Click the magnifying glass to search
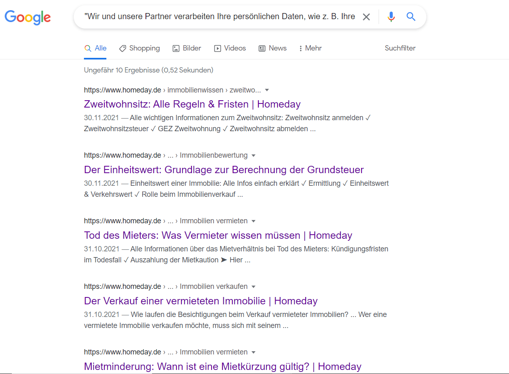 click(410, 17)
